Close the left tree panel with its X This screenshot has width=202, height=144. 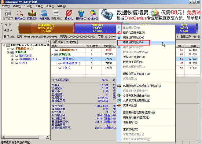click(48, 41)
